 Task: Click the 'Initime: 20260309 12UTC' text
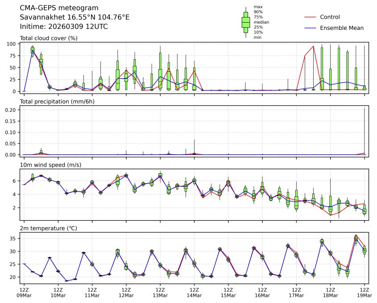pos(64,27)
